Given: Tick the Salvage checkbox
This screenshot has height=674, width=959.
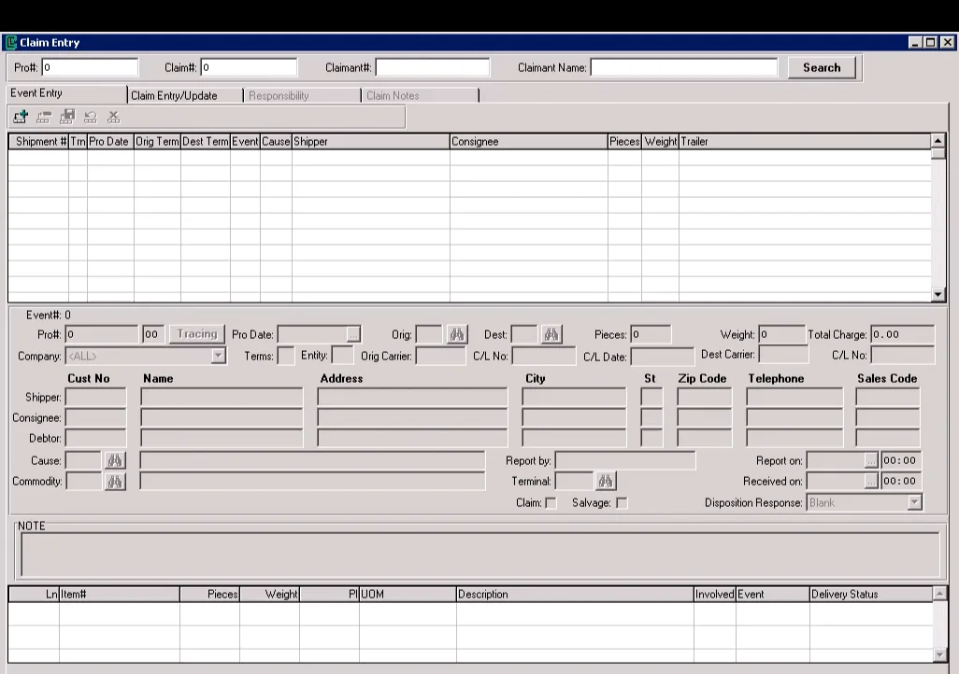Looking at the screenshot, I should click(x=622, y=503).
